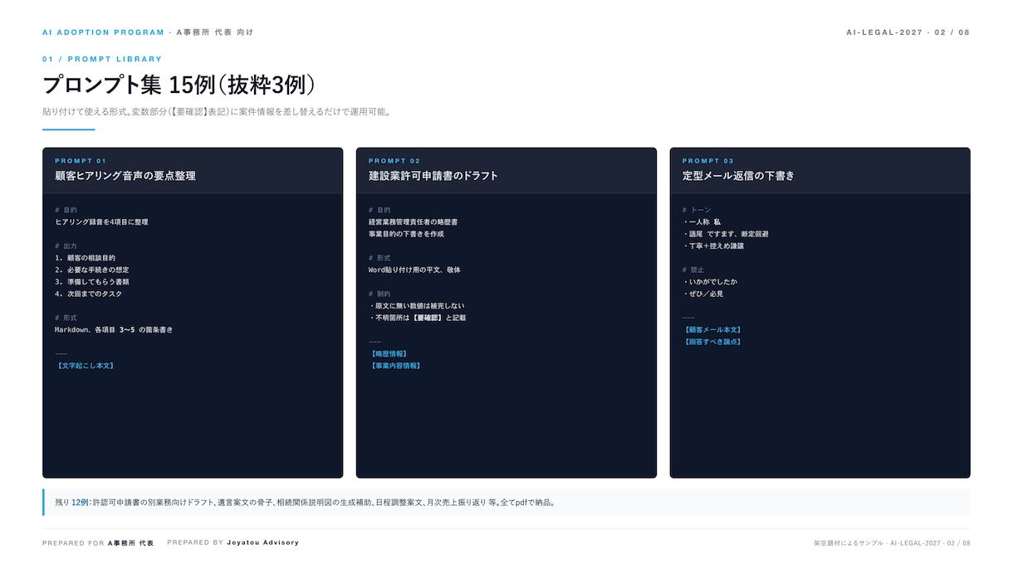Click the line "Markdown、各項目 3〜5 の箇条書き"

[114, 329]
